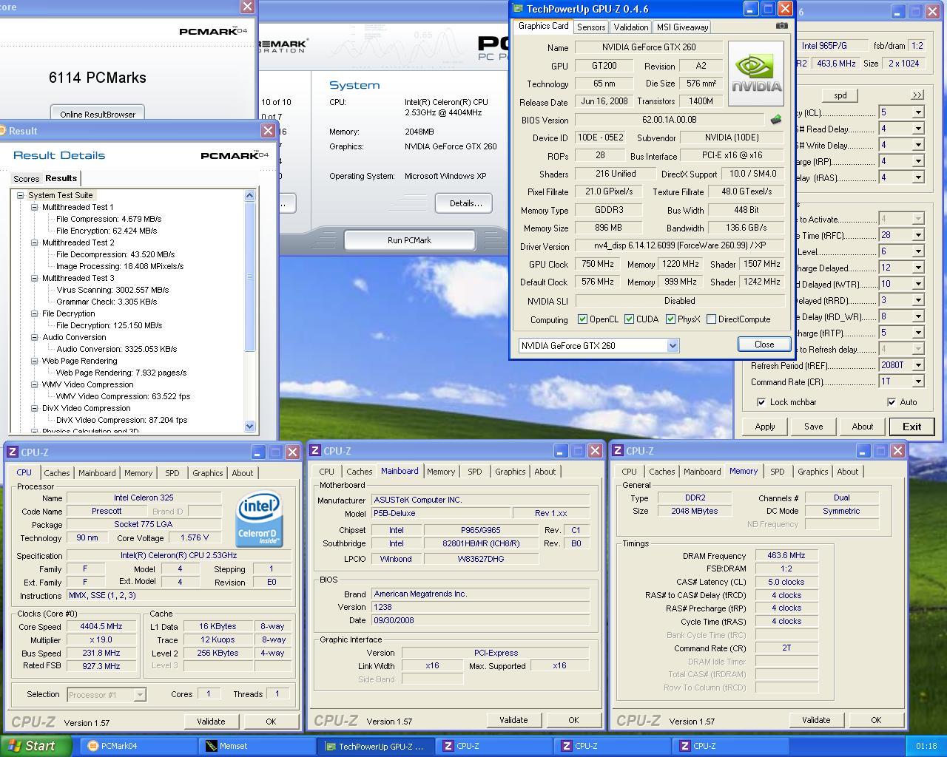Toggle the OpenCL checkbox in GPU-Z
This screenshot has height=757, width=947.
click(582, 319)
